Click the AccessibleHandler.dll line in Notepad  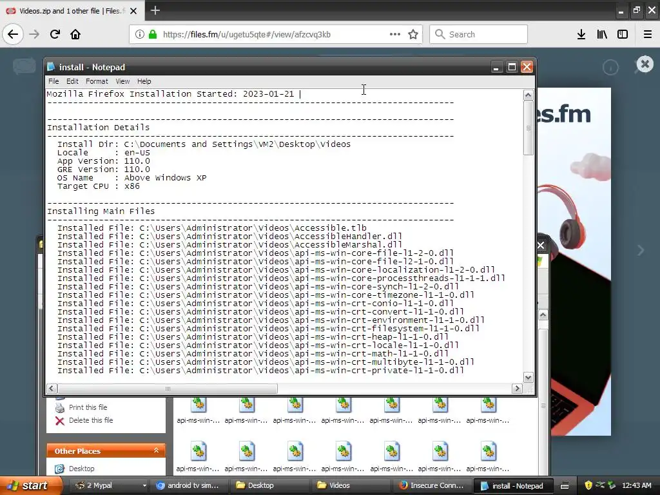tap(230, 236)
